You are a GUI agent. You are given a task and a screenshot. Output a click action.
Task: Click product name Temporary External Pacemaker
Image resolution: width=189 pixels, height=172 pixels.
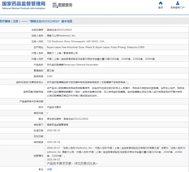click(x=73, y=65)
